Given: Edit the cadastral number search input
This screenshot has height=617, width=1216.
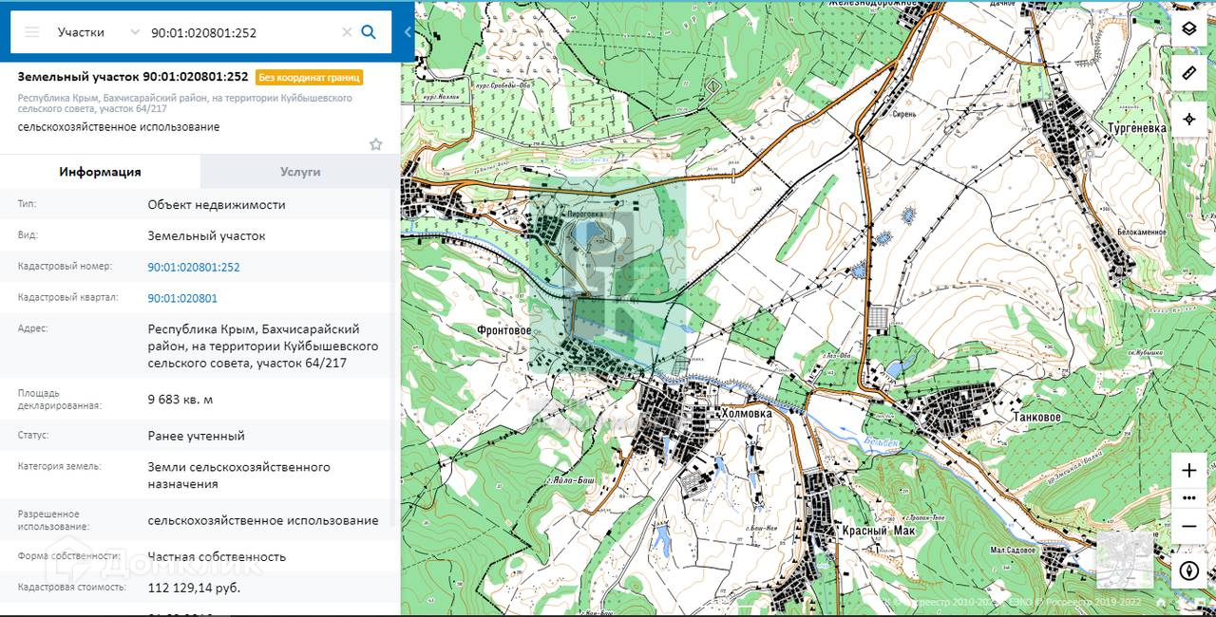Looking at the screenshot, I should pyautogui.click(x=243, y=32).
